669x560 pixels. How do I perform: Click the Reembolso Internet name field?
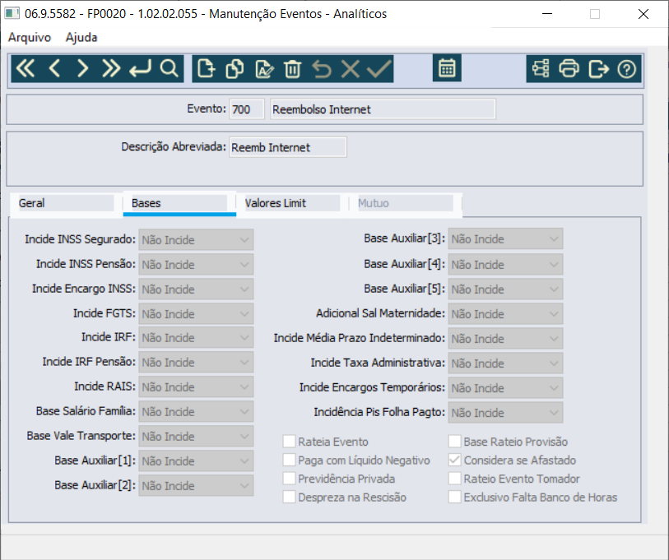point(383,109)
